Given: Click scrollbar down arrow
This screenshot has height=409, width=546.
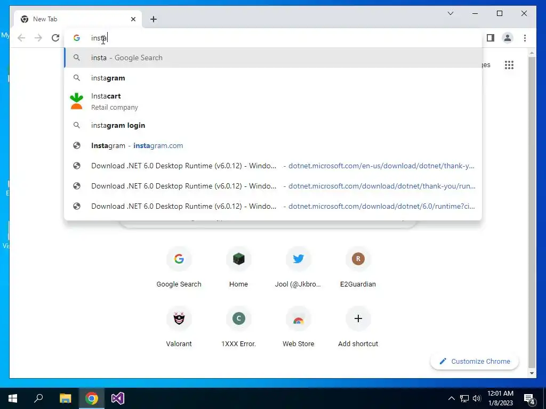Looking at the screenshot, I should [x=532, y=373].
